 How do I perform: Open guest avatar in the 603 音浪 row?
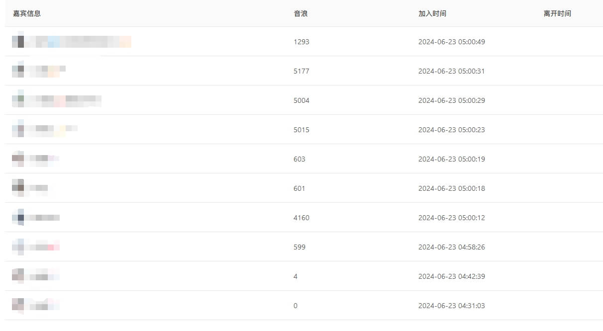18,159
